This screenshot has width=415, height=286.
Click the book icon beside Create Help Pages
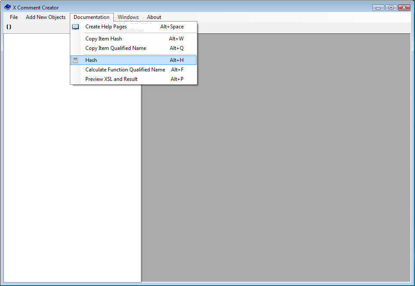click(x=75, y=27)
